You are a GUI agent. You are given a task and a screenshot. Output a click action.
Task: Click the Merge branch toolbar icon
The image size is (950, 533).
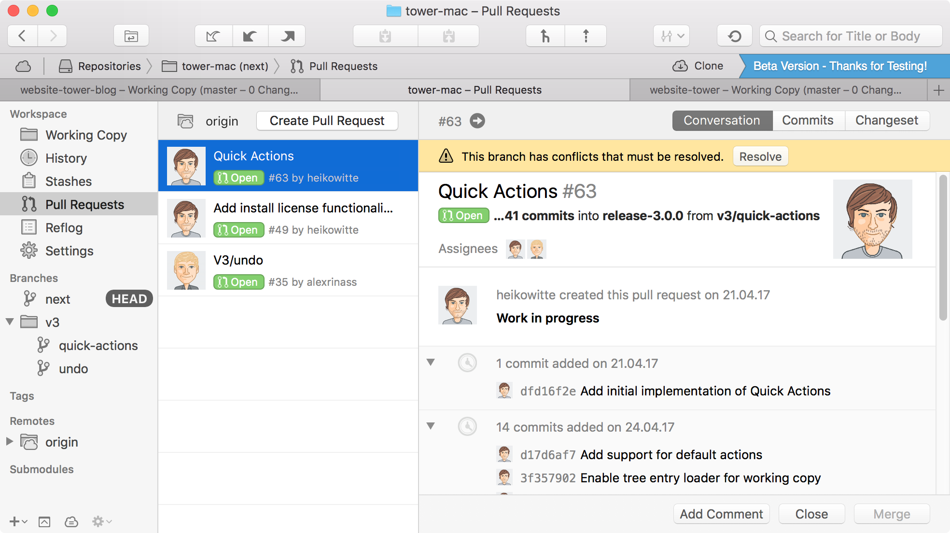pos(545,36)
